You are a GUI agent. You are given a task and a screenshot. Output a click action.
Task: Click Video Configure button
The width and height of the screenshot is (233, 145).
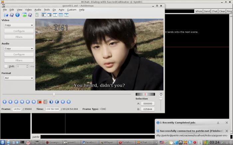(x=19, y=31)
